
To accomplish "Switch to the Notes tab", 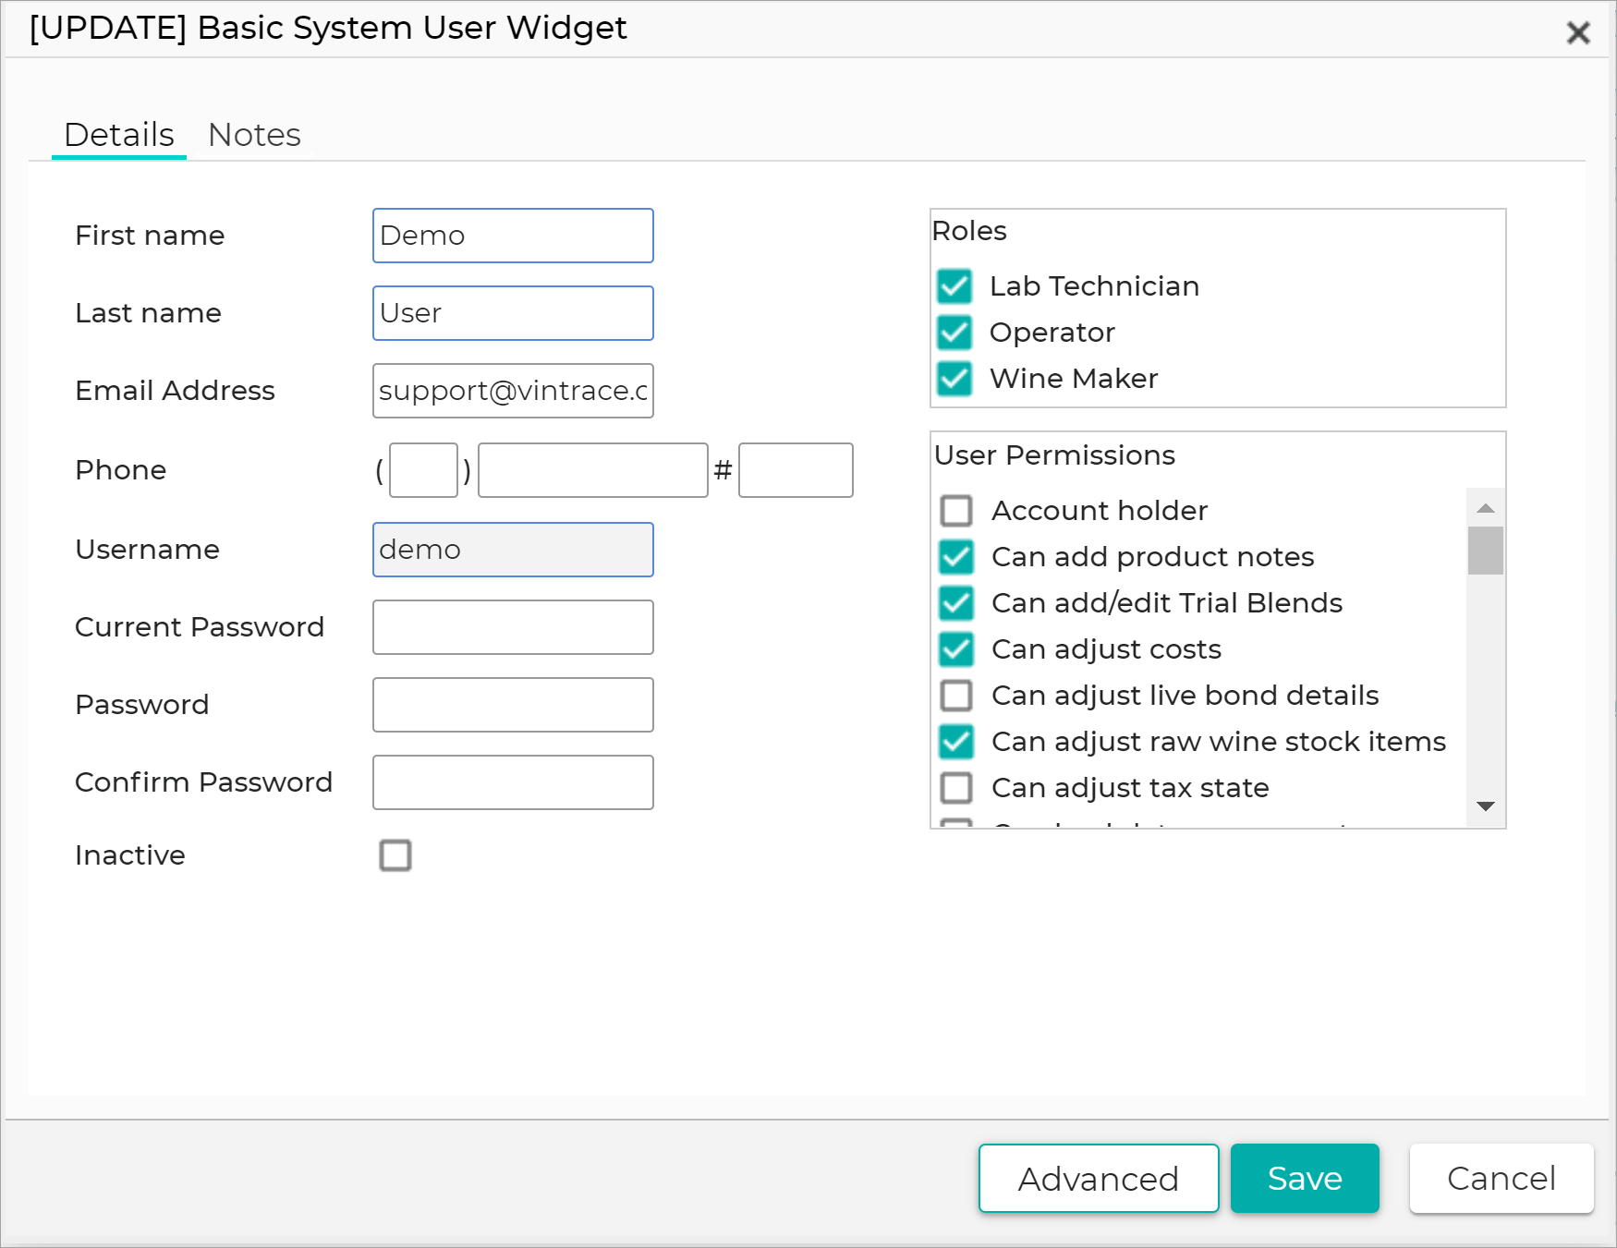I will 255,135.
